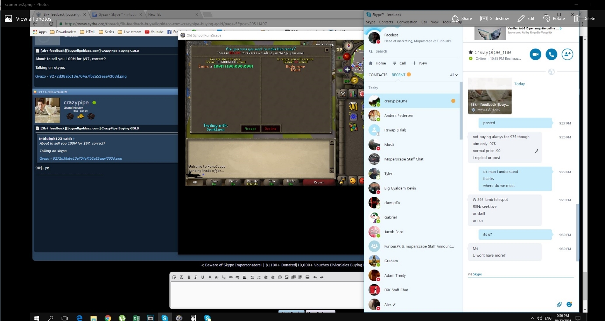Open the Conversation menu in Skype

tap(407, 22)
